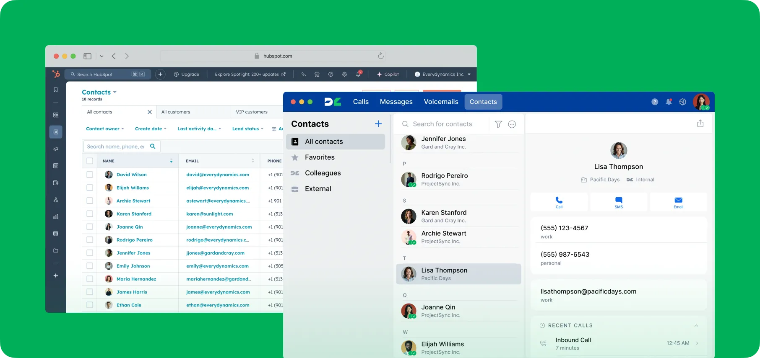Select the checkbox for Karen Stanford row
760x358 pixels.
pos(90,214)
